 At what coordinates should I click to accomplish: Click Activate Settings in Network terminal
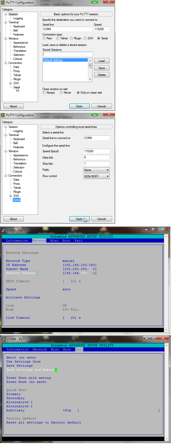click(23, 297)
